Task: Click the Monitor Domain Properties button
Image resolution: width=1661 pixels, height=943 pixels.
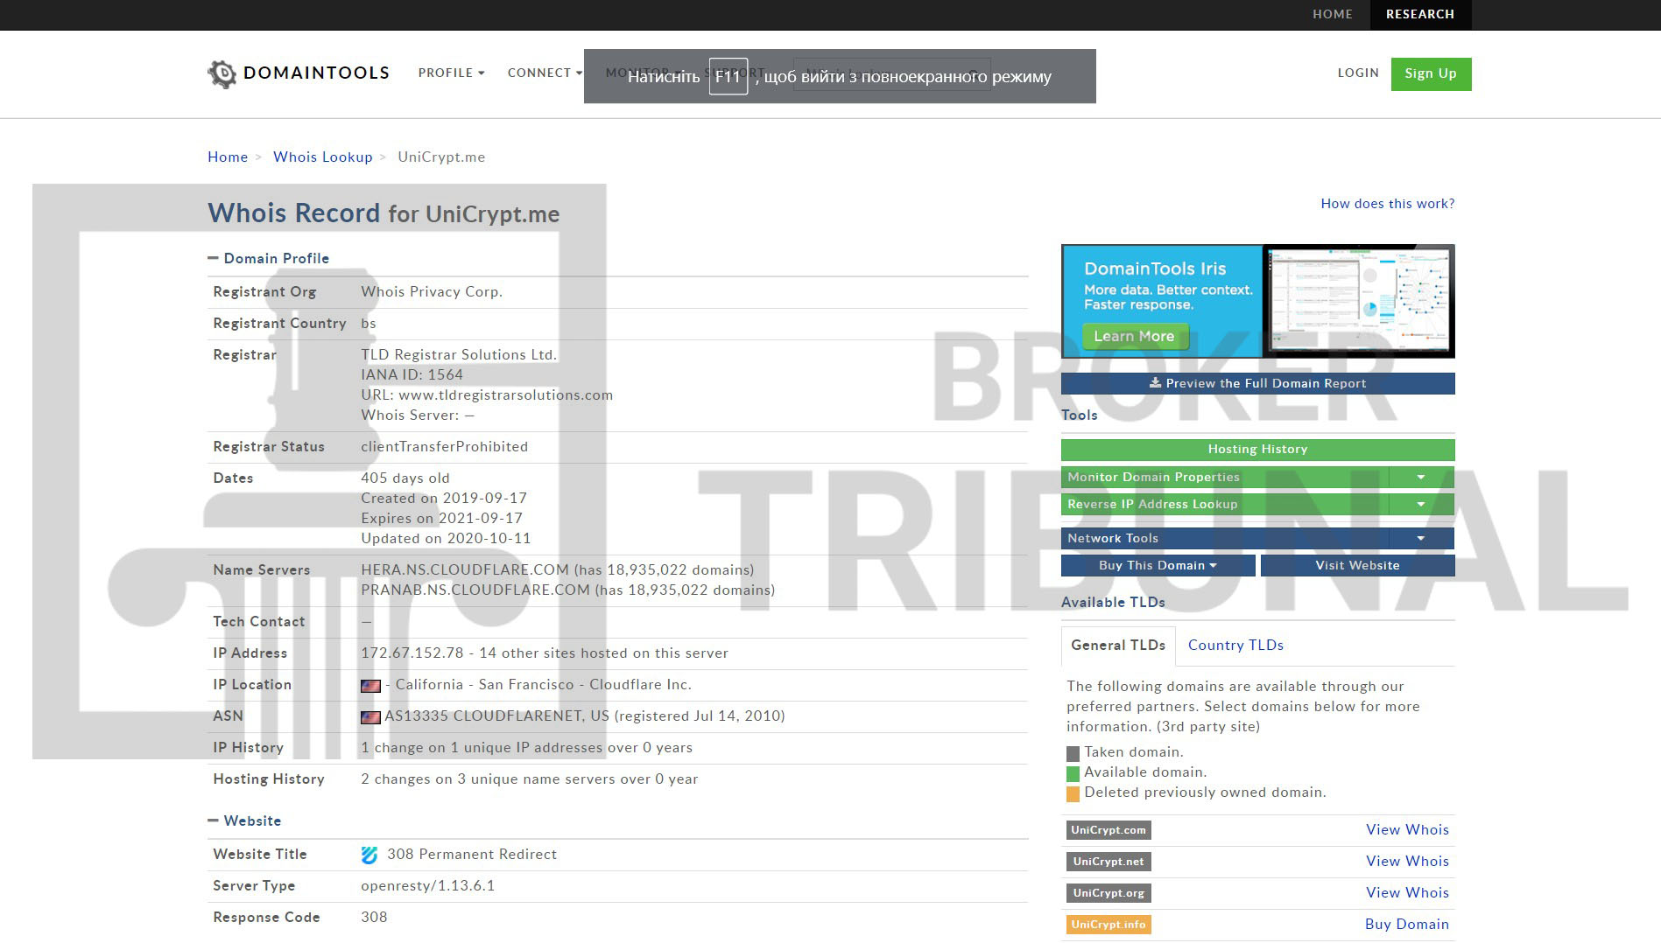Action: click(1224, 477)
